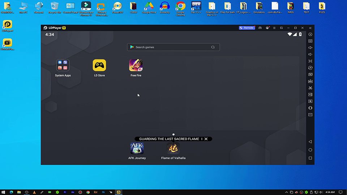The width and height of the screenshot is (347, 195).
Task: Click the Android Back button
Action: (x=310, y=142)
